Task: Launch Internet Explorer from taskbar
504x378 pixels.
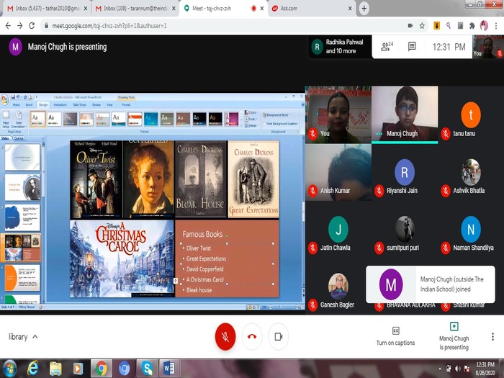Action: 33,369
